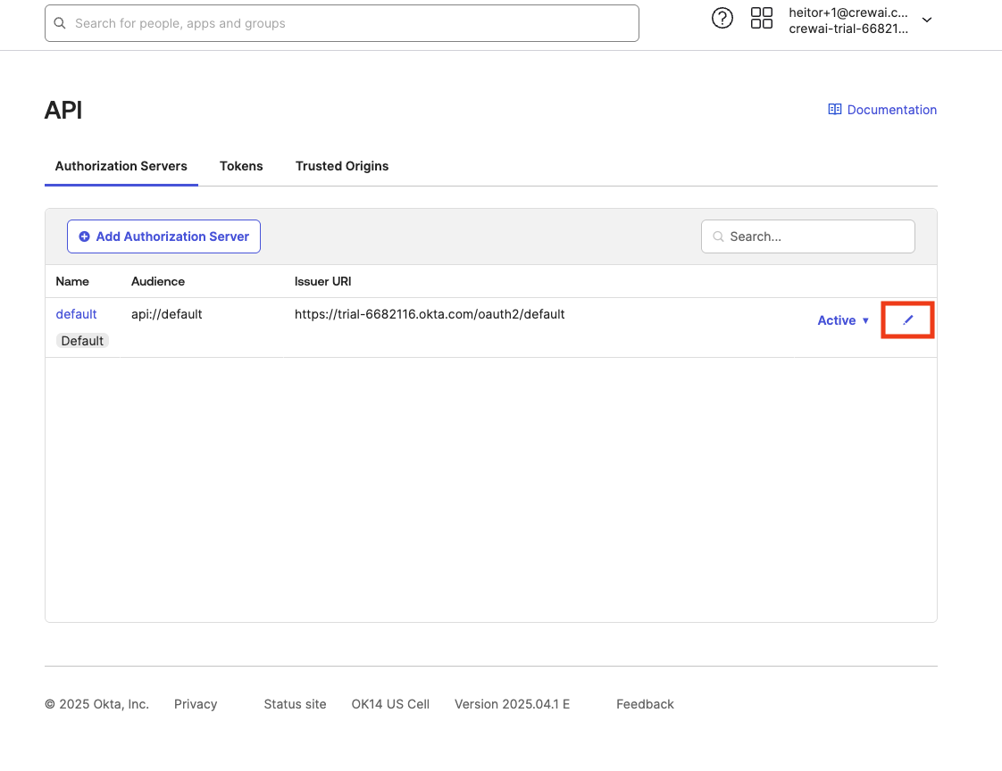Open the default authorization server link

(x=76, y=314)
